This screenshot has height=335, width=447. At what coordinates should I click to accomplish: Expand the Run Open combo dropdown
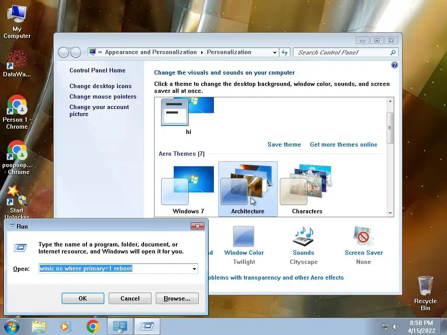point(194,269)
